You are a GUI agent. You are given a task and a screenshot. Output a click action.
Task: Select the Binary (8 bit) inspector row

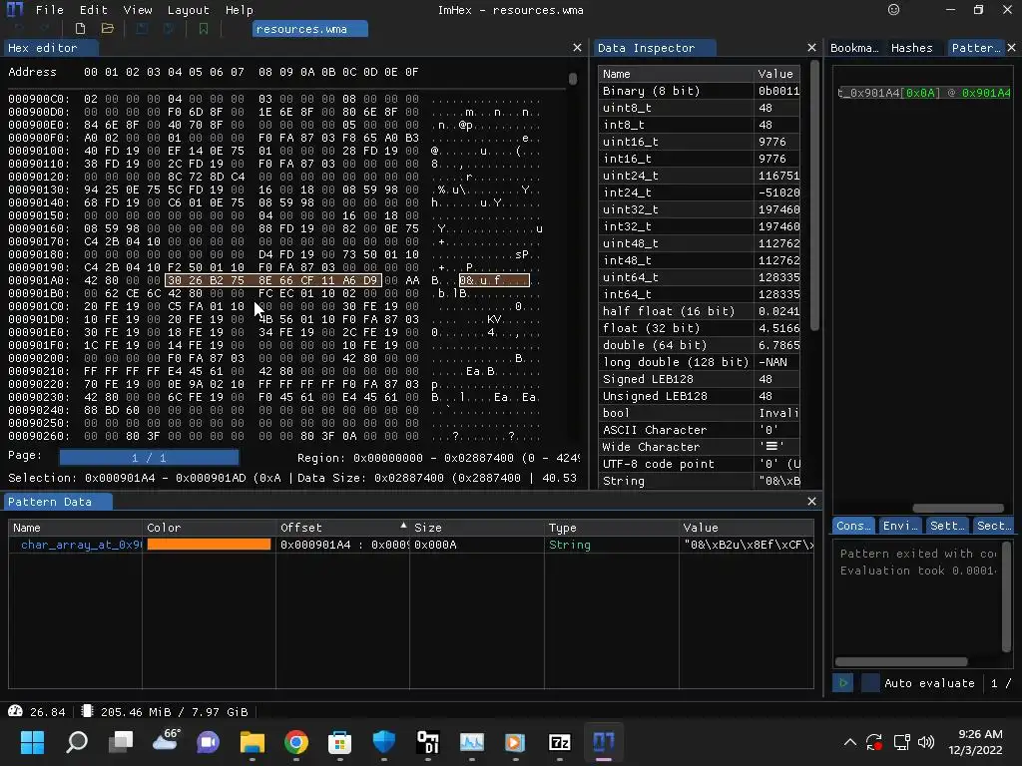[699, 91]
